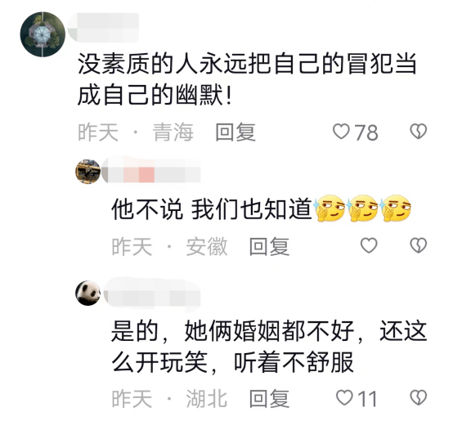Click the 78 like count number

tap(366, 132)
